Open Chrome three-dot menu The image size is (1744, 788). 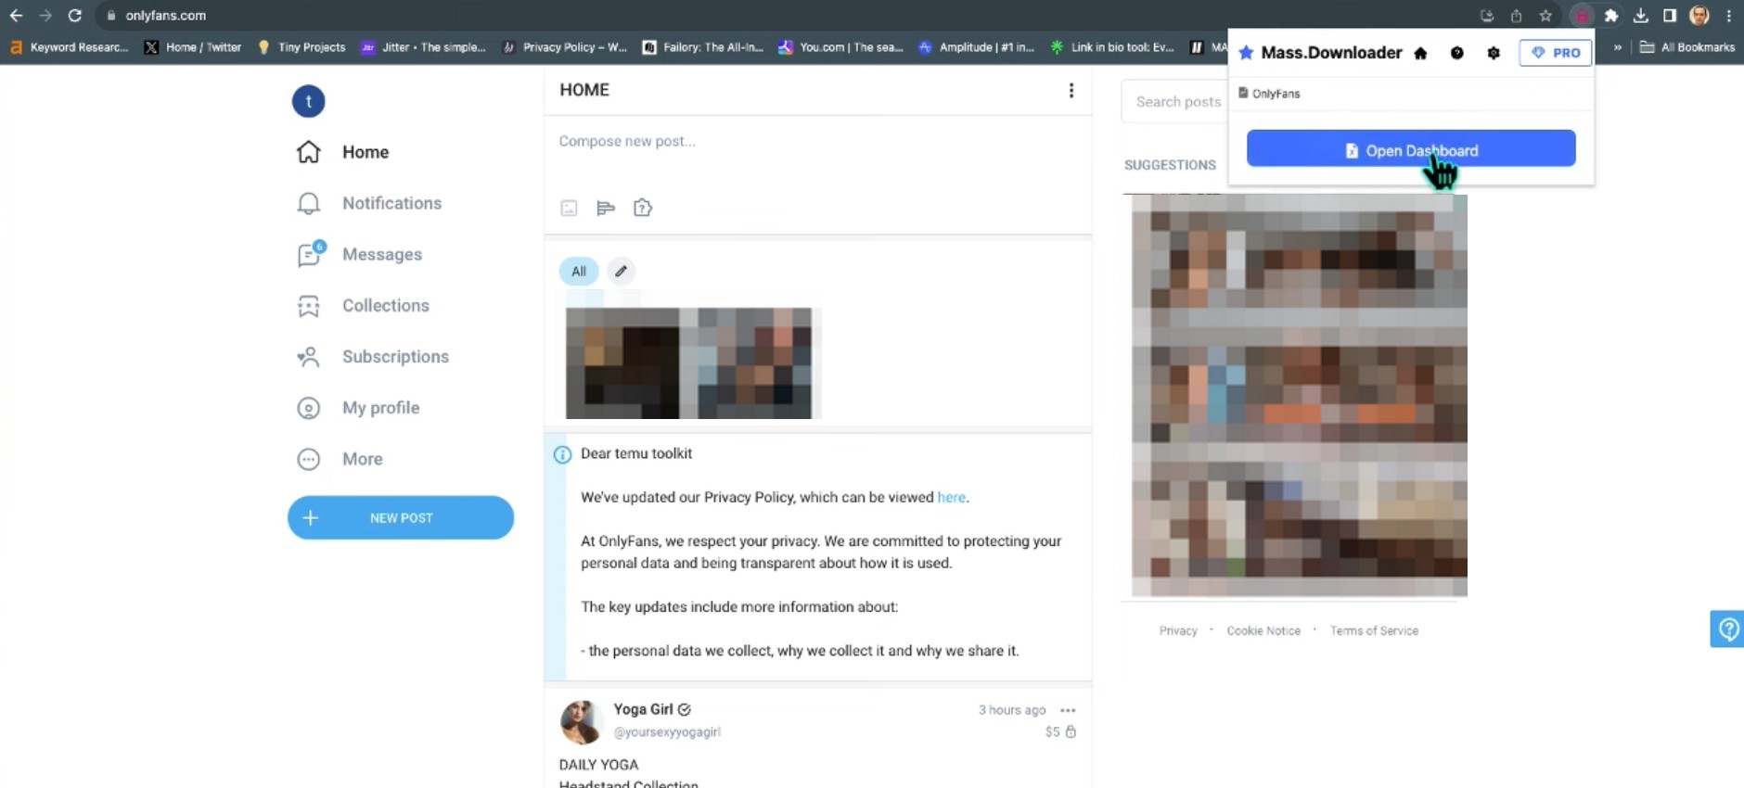tap(1729, 16)
